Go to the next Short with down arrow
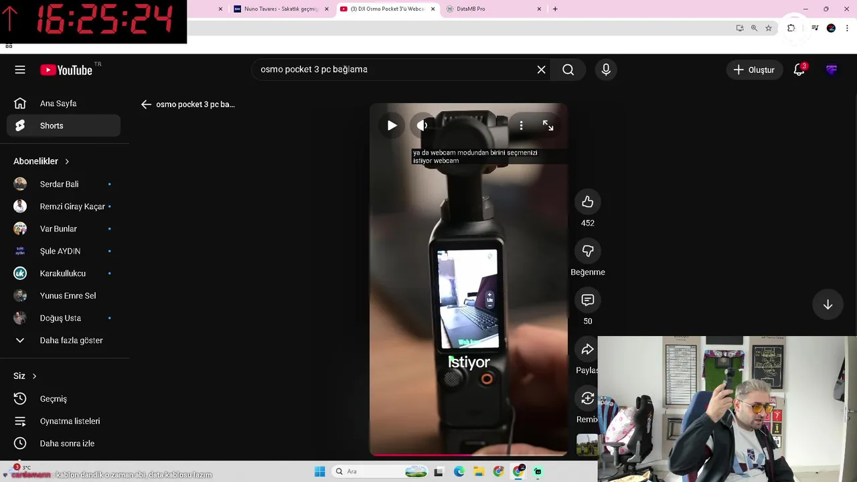Viewport: 857px width, 482px height. coord(828,305)
